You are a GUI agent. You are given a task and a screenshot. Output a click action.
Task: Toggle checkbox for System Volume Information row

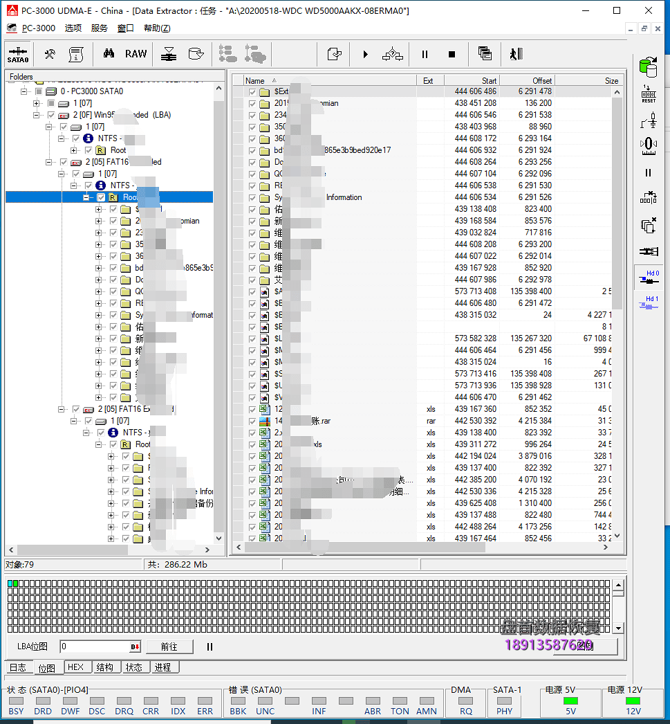pyautogui.click(x=252, y=197)
